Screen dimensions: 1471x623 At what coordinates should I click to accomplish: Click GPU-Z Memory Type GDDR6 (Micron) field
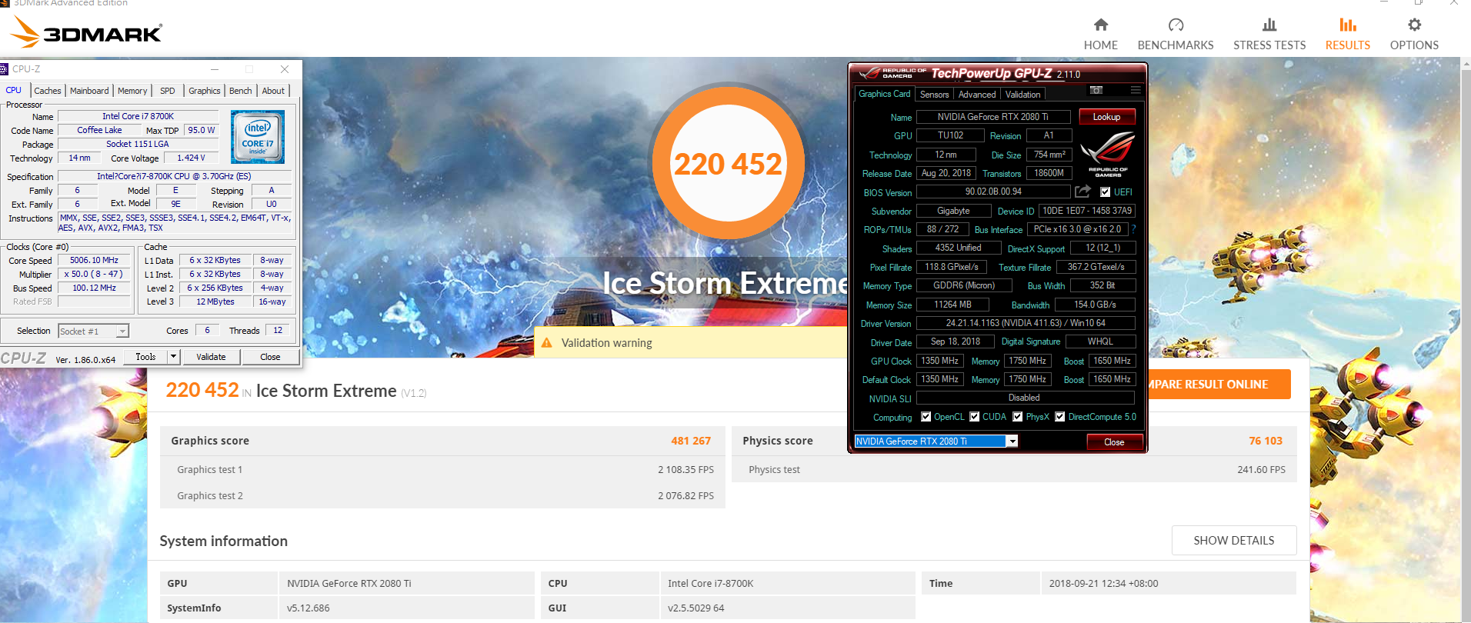[964, 285]
